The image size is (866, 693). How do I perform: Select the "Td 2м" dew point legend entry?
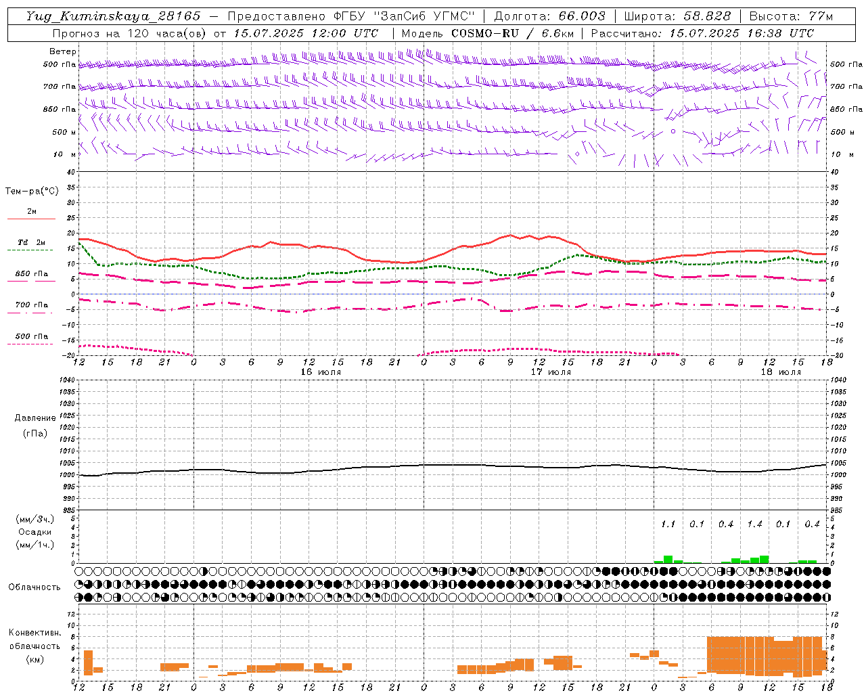point(32,242)
